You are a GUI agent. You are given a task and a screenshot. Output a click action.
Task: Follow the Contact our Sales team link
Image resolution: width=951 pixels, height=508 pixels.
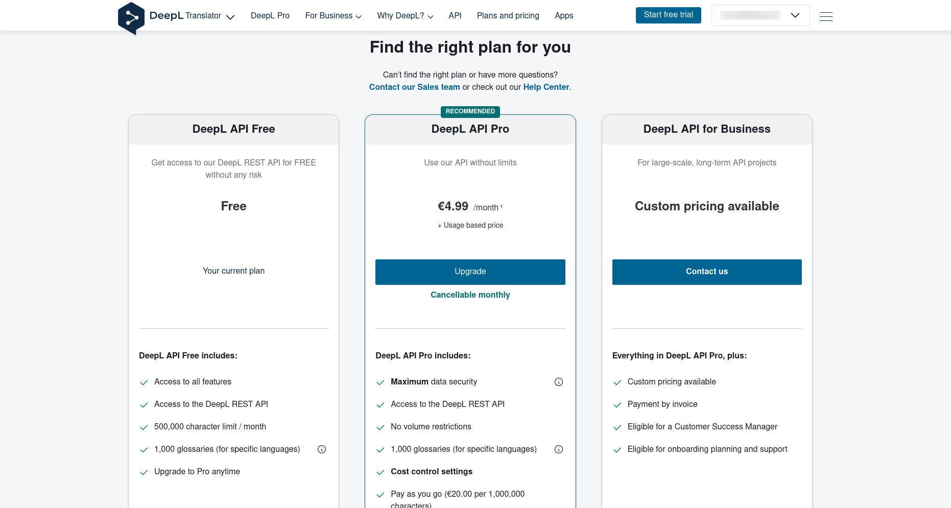414,87
